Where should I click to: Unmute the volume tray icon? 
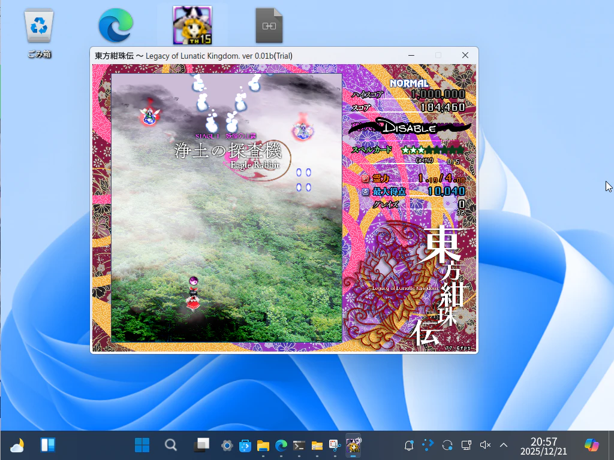point(484,445)
